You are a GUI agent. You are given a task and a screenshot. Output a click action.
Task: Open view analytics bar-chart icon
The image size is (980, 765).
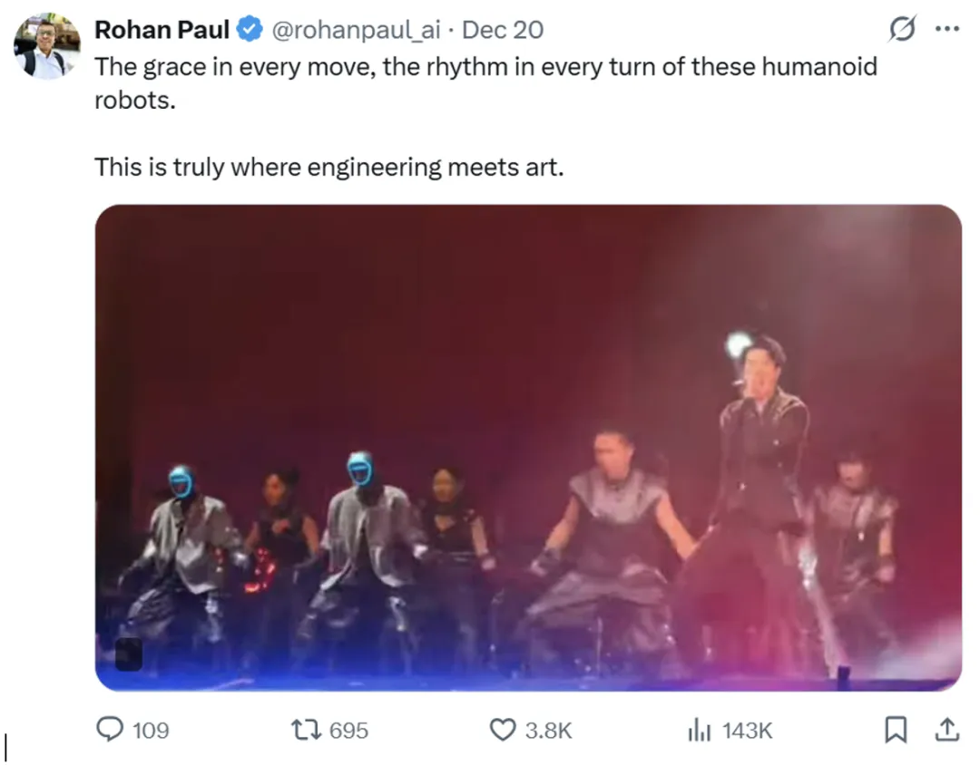(699, 730)
